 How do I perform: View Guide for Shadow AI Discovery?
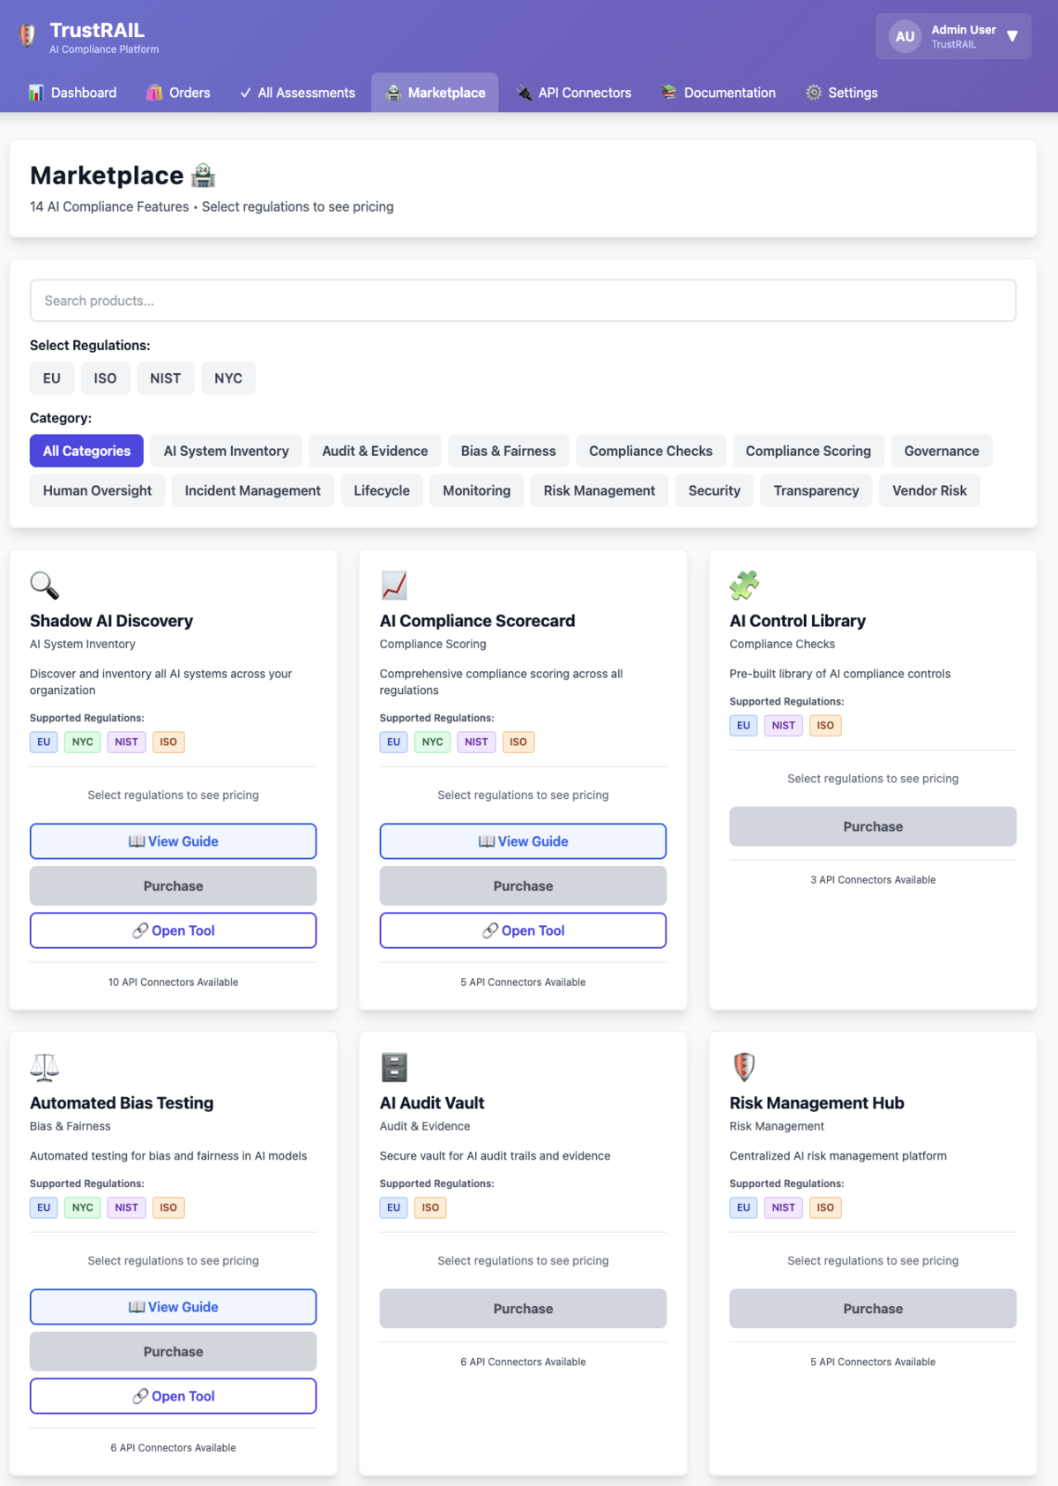(173, 841)
